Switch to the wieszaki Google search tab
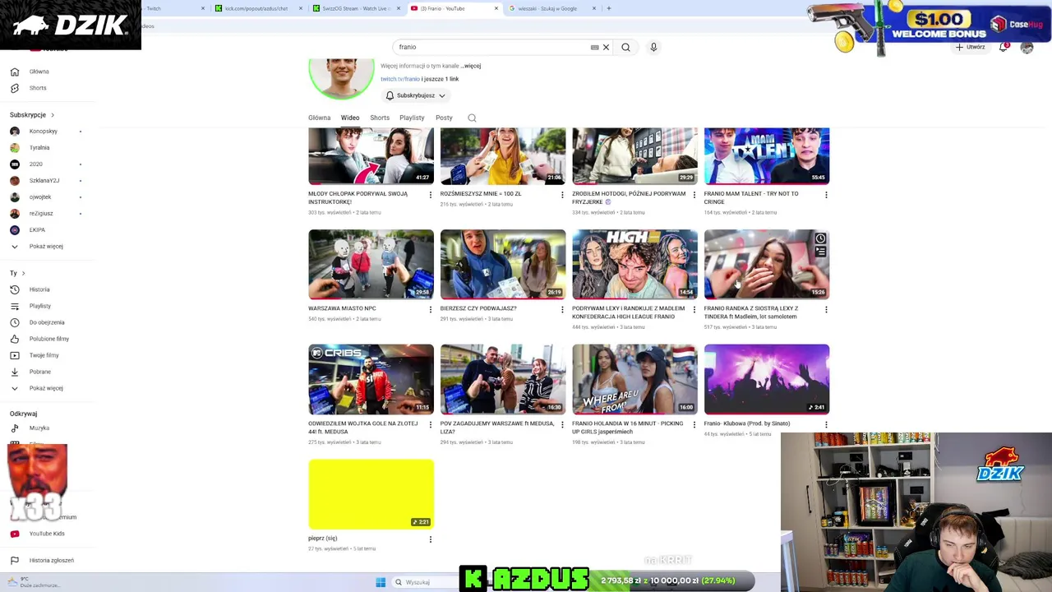This screenshot has height=592, width=1052. tap(547, 8)
